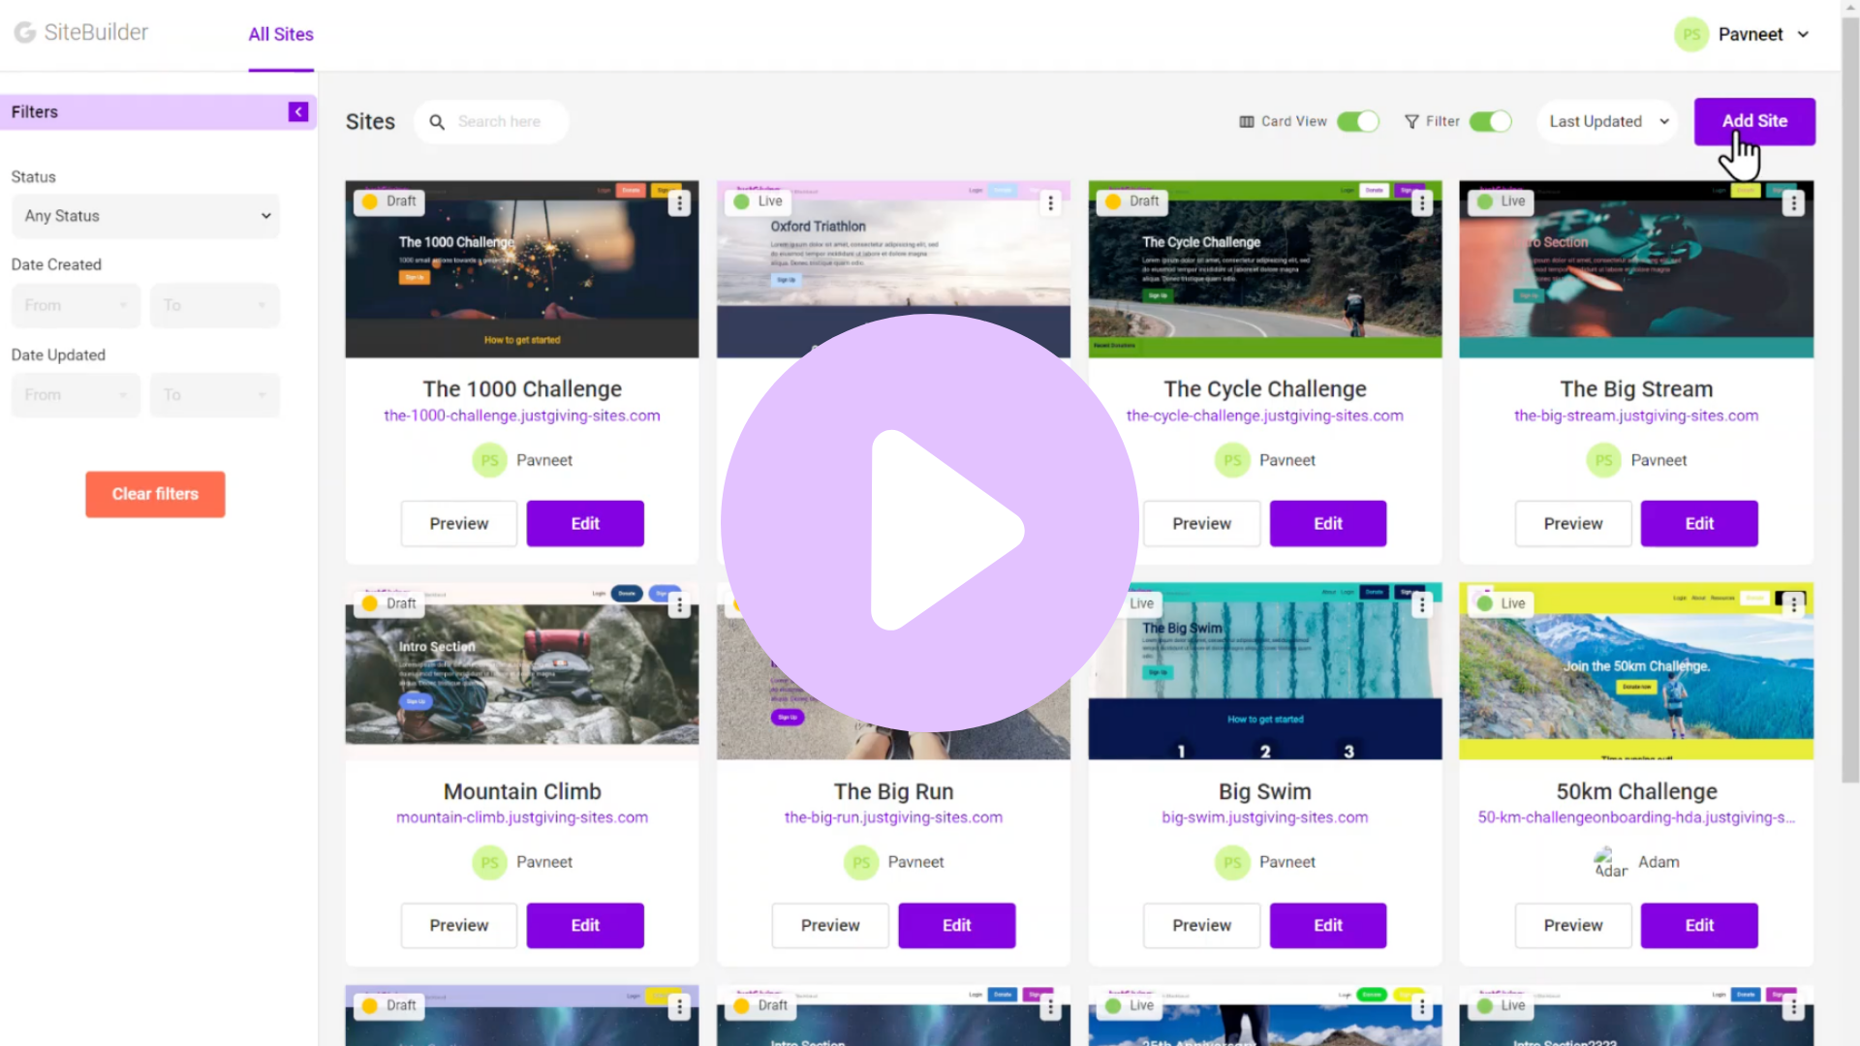The height and width of the screenshot is (1046, 1860).
Task: Click Pavneet avatar in the header
Action: coord(1691,35)
